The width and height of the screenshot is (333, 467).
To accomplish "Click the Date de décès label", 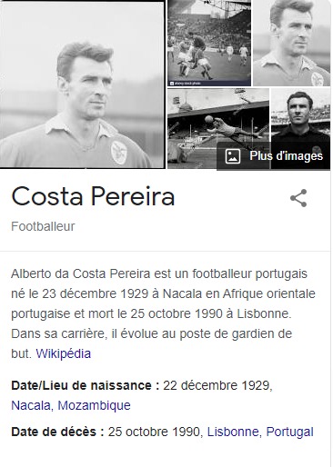I will point(57,432).
